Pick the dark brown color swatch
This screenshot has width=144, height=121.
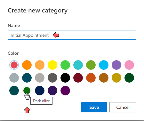point(104,78)
